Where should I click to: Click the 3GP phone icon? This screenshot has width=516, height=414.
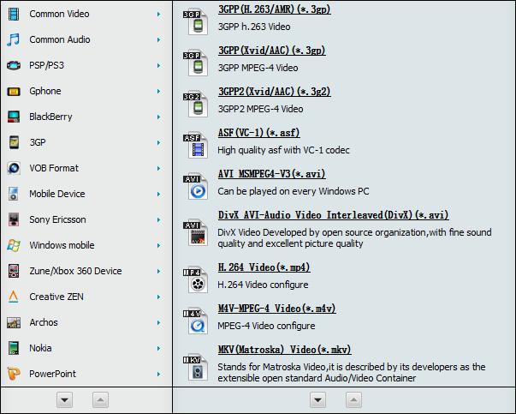[x=14, y=143]
